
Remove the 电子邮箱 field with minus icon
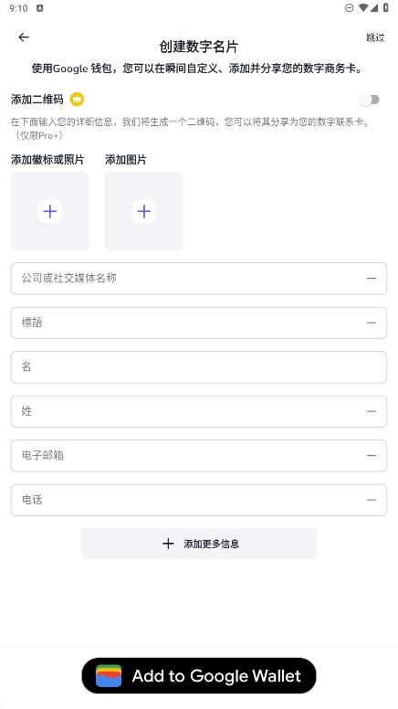tap(372, 455)
